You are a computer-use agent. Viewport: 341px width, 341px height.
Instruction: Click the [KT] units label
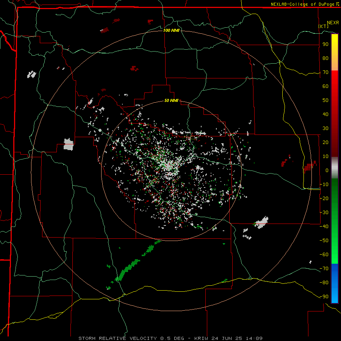pyautogui.click(x=324, y=26)
